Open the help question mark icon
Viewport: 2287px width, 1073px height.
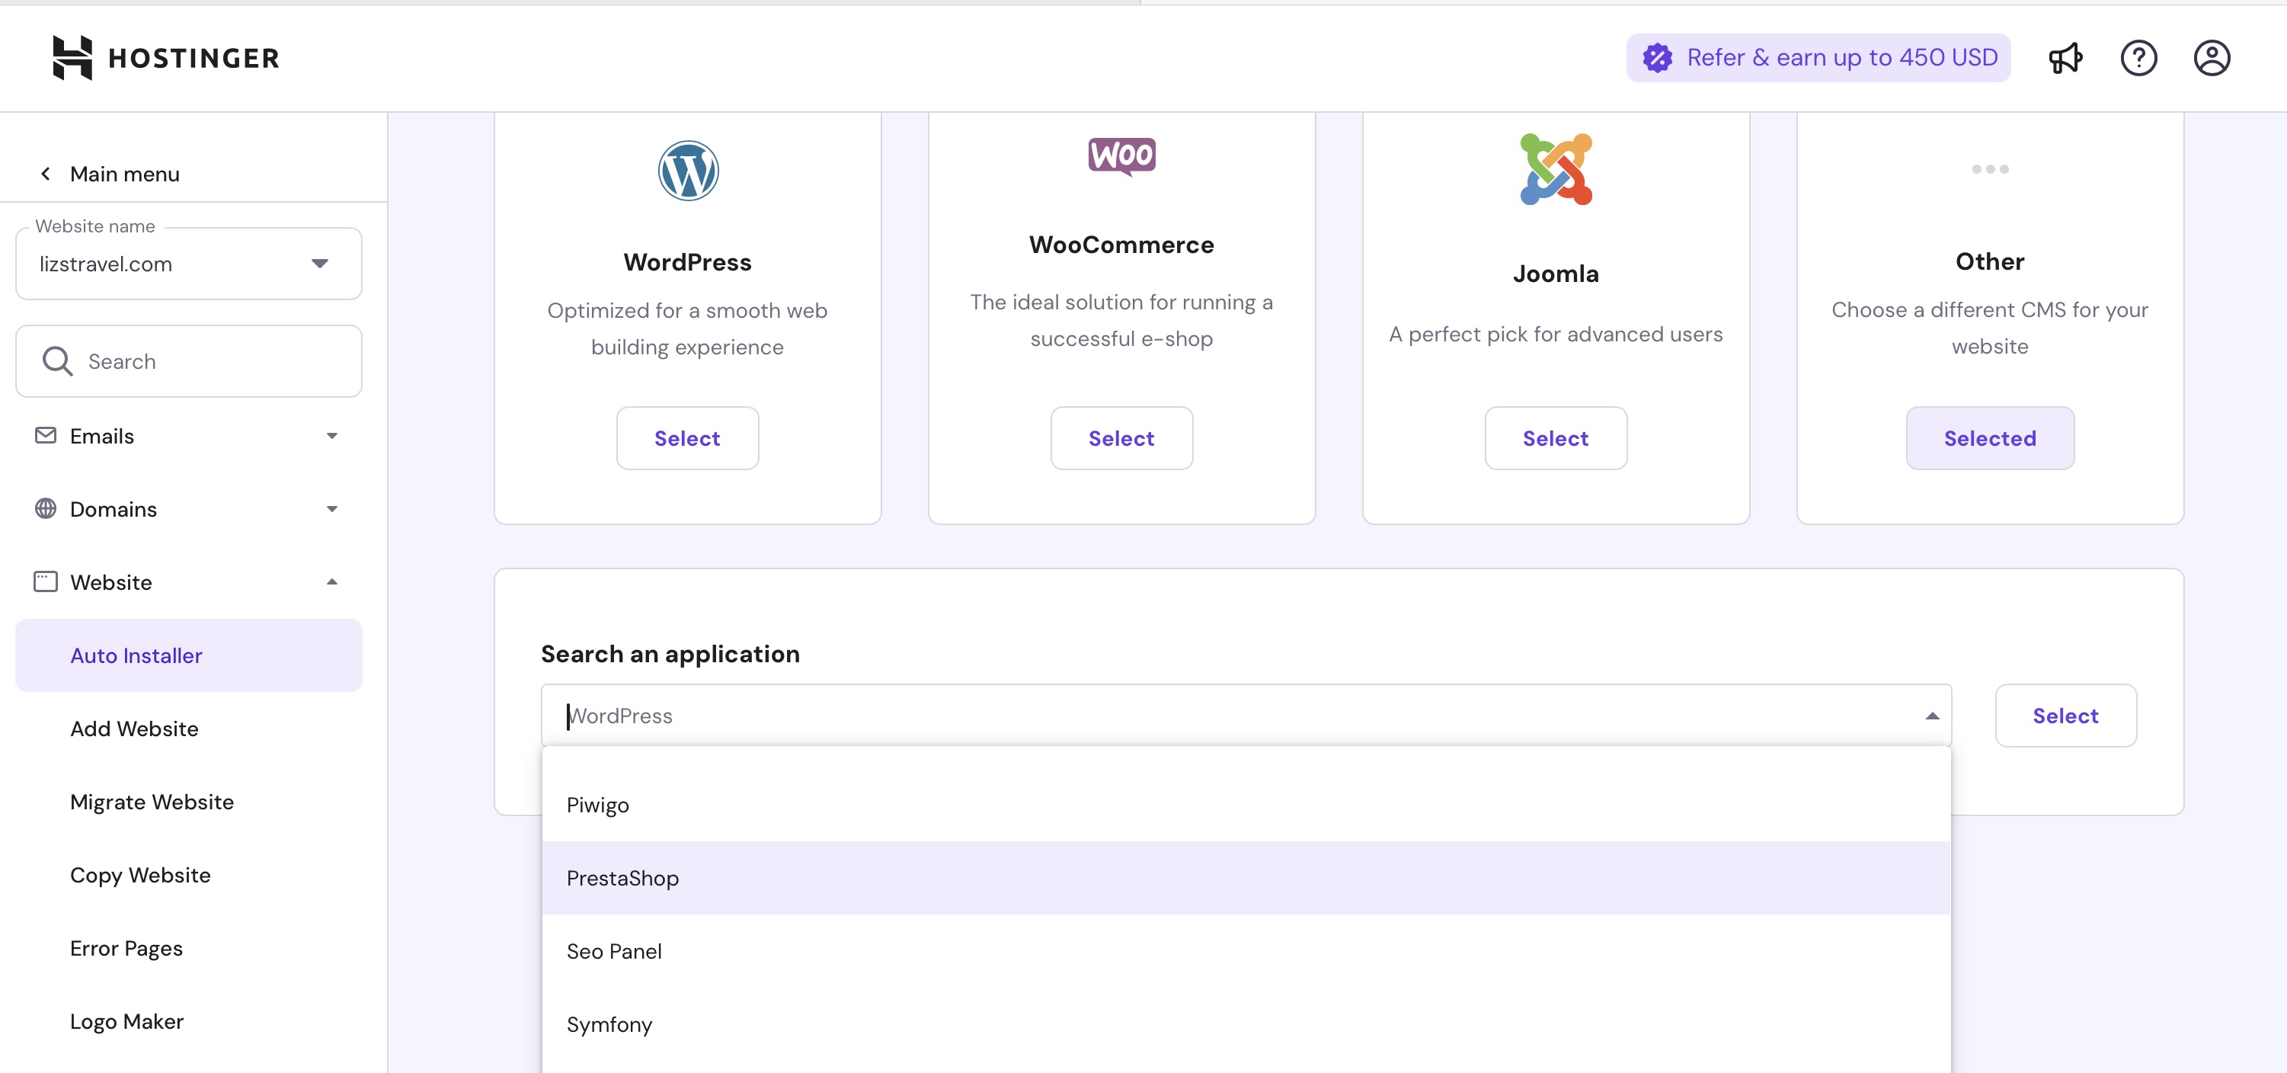tap(2138, 58)
